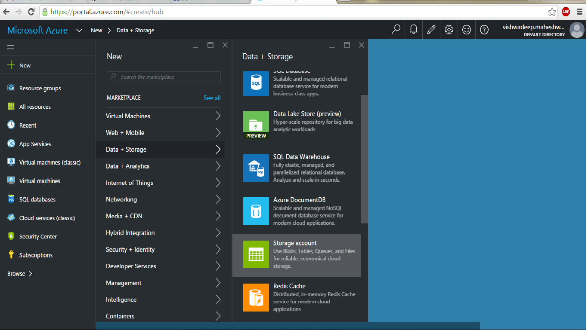
Task: Click Data Lake Store (preview) title
Action: point(307,114)
